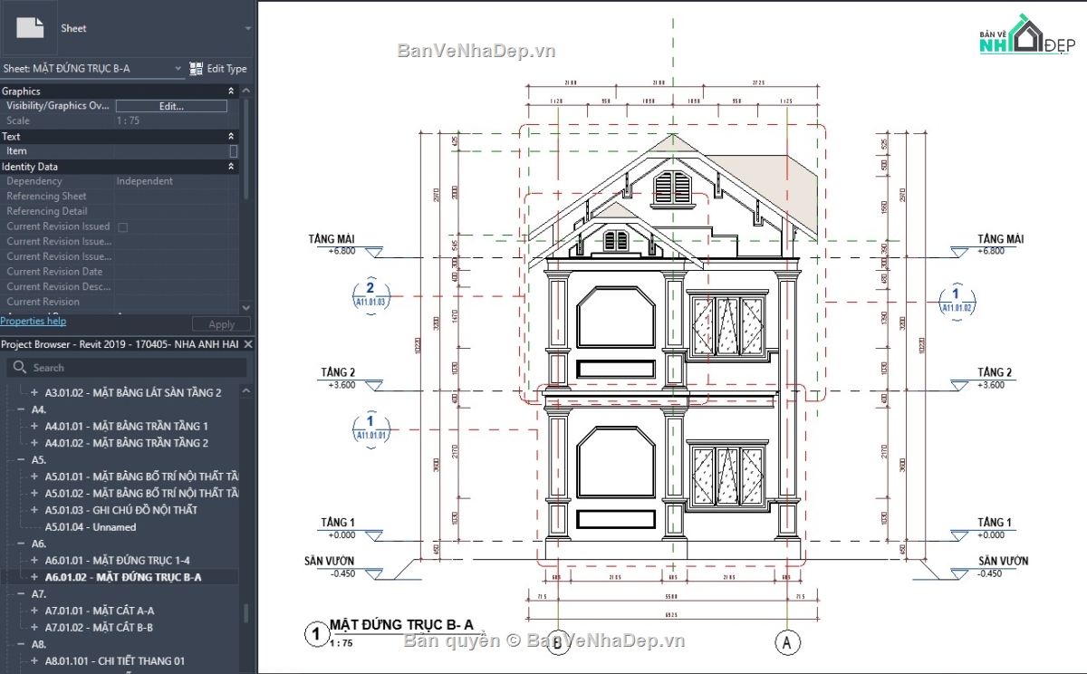
Task: Click the Edit... button for Visibility/Graphics Overrides
Action: (x=171, y=106)
